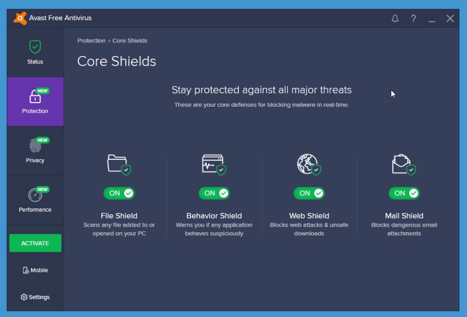The image size is (467, 317).
Task: Click the NEW badge on Protection
Action: (x=42, y=91)
